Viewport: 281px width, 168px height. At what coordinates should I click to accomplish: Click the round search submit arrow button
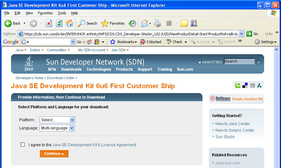point(259,62)
